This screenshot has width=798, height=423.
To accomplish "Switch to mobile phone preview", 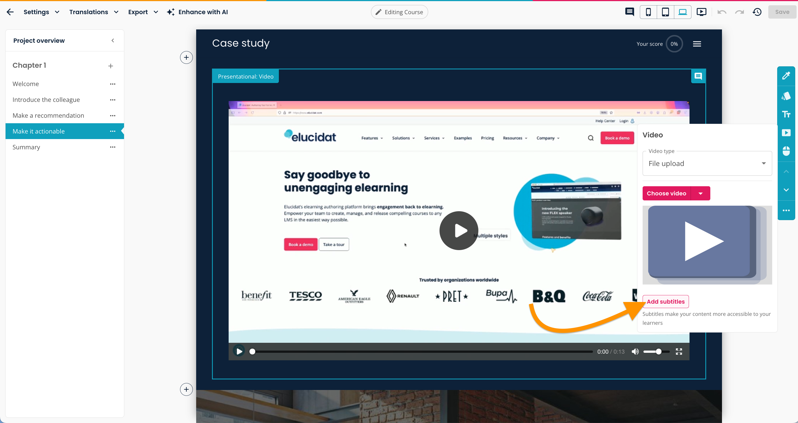I will [x=648, y=12].
